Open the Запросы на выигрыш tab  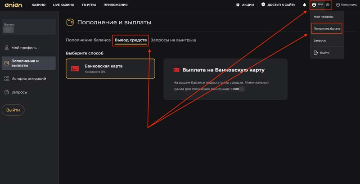(x=173, y=40)
